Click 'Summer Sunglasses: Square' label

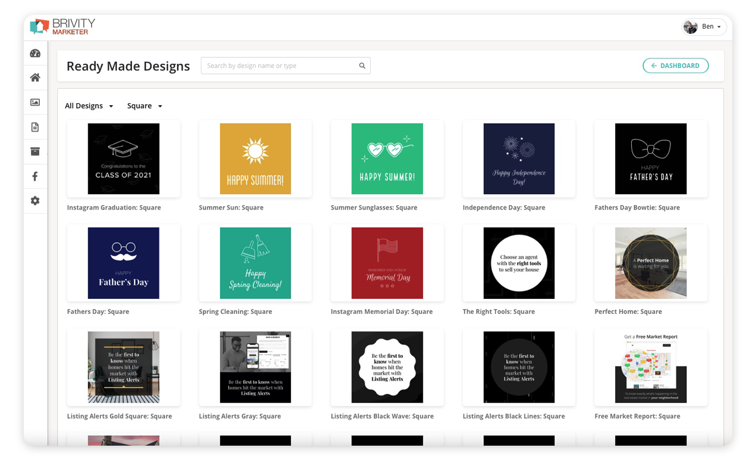click(374, 208)
